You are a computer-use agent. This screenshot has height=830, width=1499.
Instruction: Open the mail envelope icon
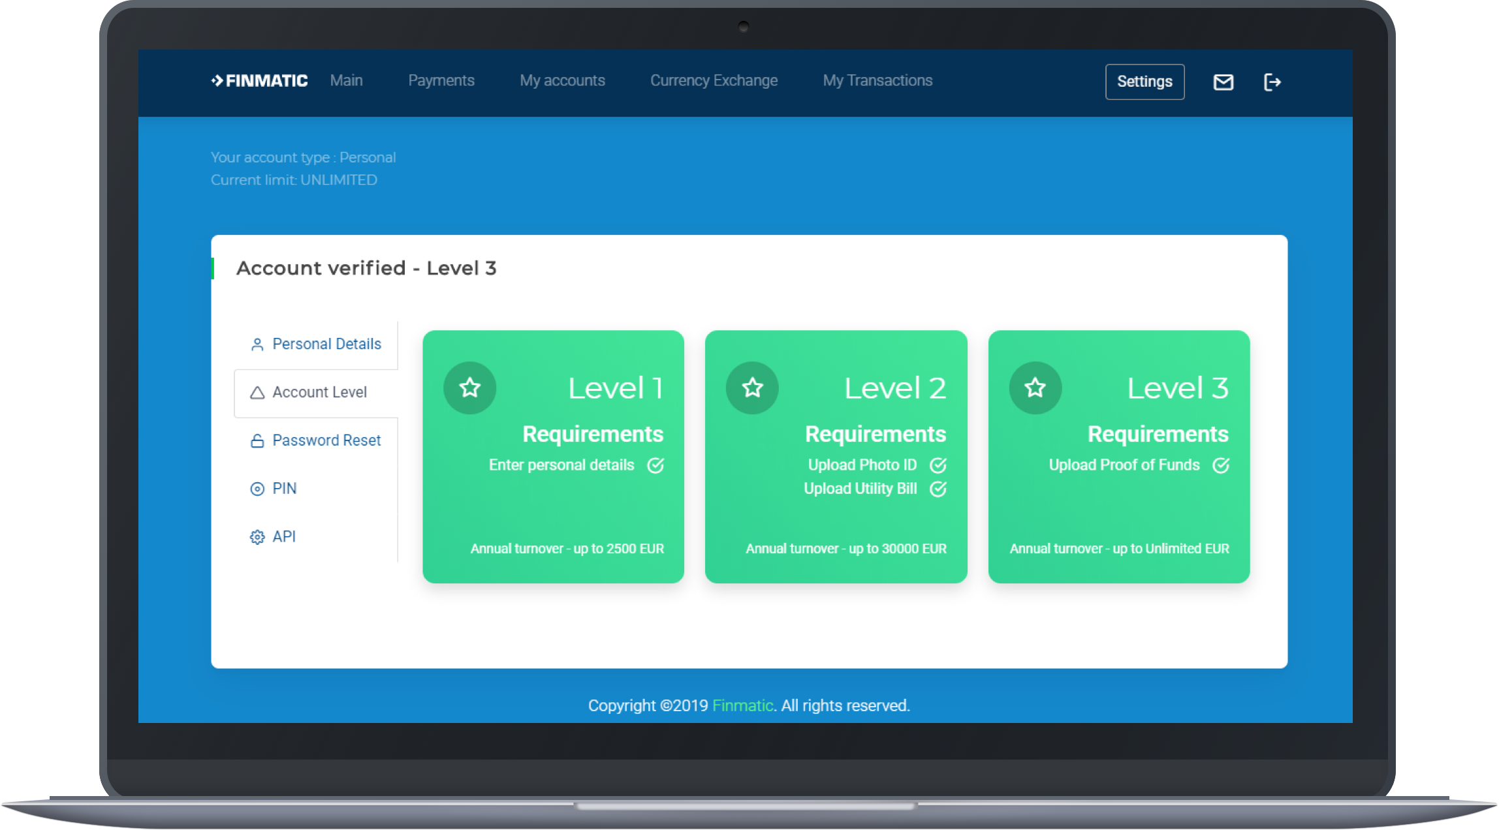(1223, 82)
